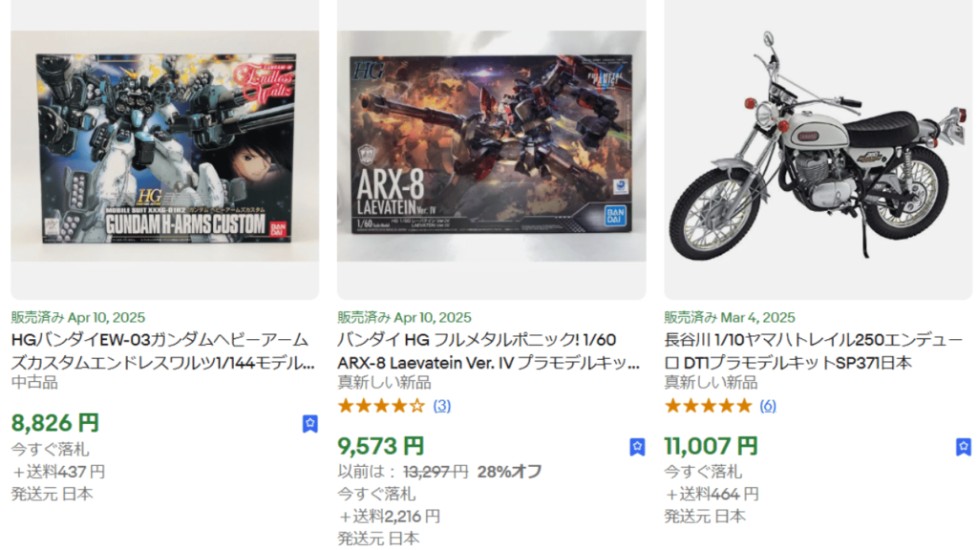Open the バンダイ HG フルメタルパニック listing title
This screenshot has width=978, height=550.
click(x=488, y=351)
